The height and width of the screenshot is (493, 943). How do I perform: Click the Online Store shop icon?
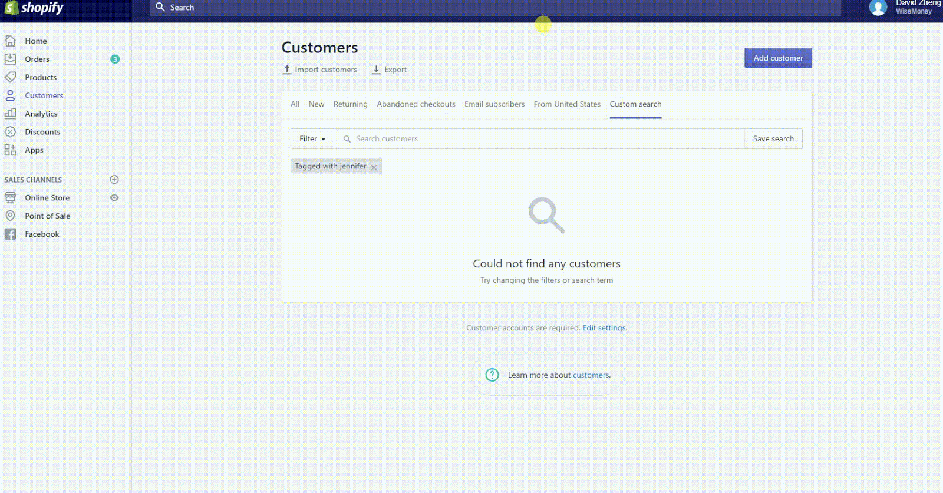pyautogui.click(x=10, y=198)
